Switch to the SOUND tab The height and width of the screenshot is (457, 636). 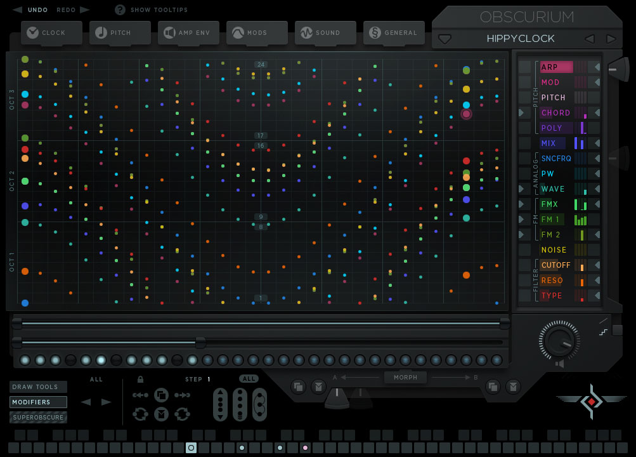(x=325, y=33)
